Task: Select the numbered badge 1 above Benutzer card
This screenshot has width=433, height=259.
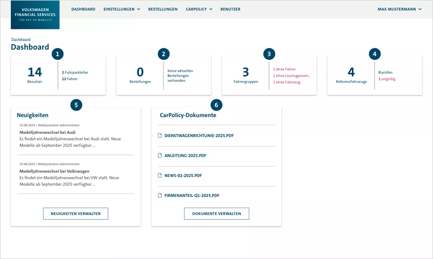Action: coord(58,54)
